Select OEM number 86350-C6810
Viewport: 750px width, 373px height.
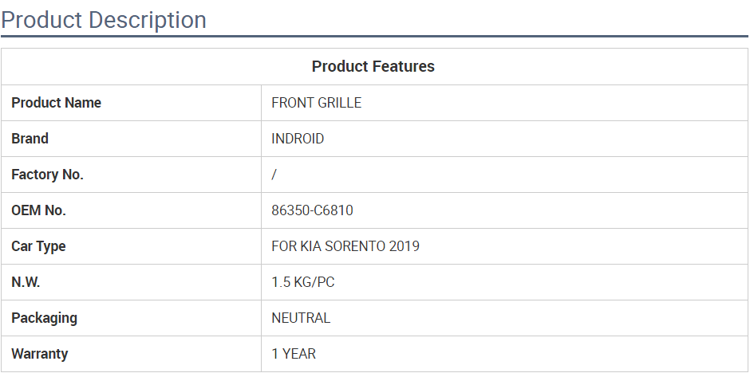312,210
